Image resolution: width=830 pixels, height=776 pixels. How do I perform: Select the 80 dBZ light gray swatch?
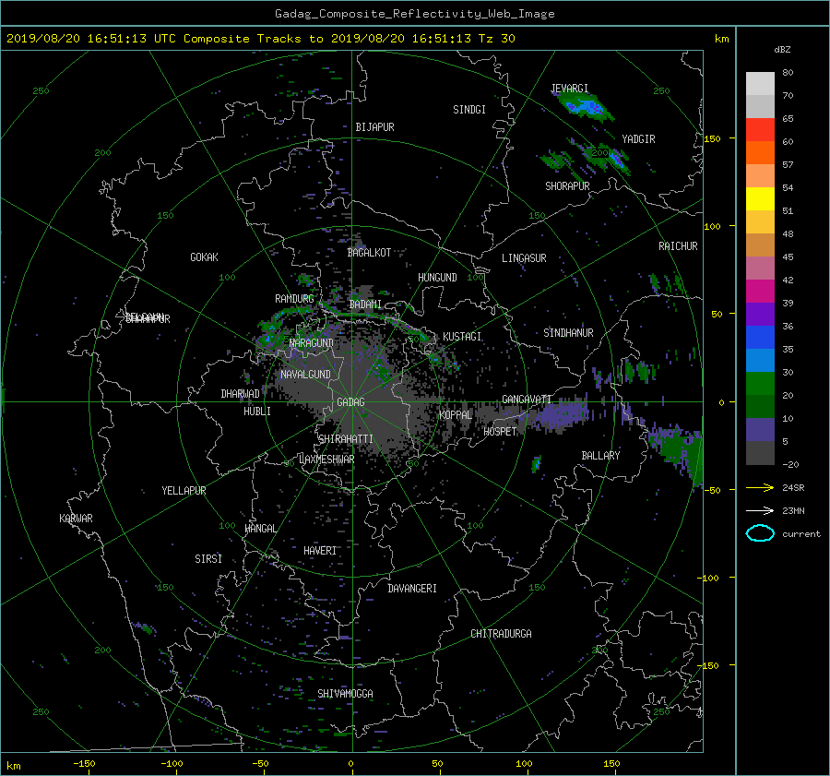pos(760,83)
